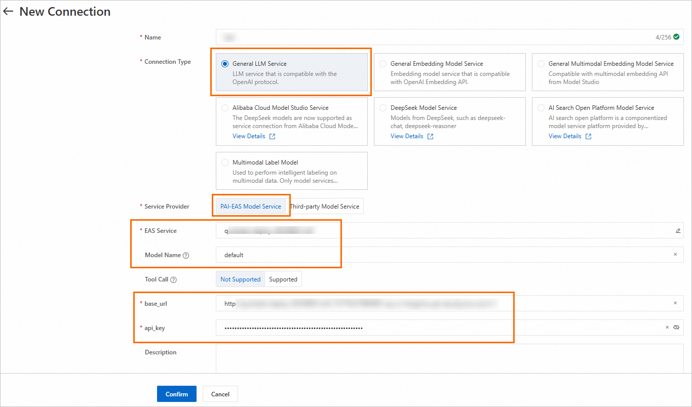Click the Cancel button

(x=220, y=394)
